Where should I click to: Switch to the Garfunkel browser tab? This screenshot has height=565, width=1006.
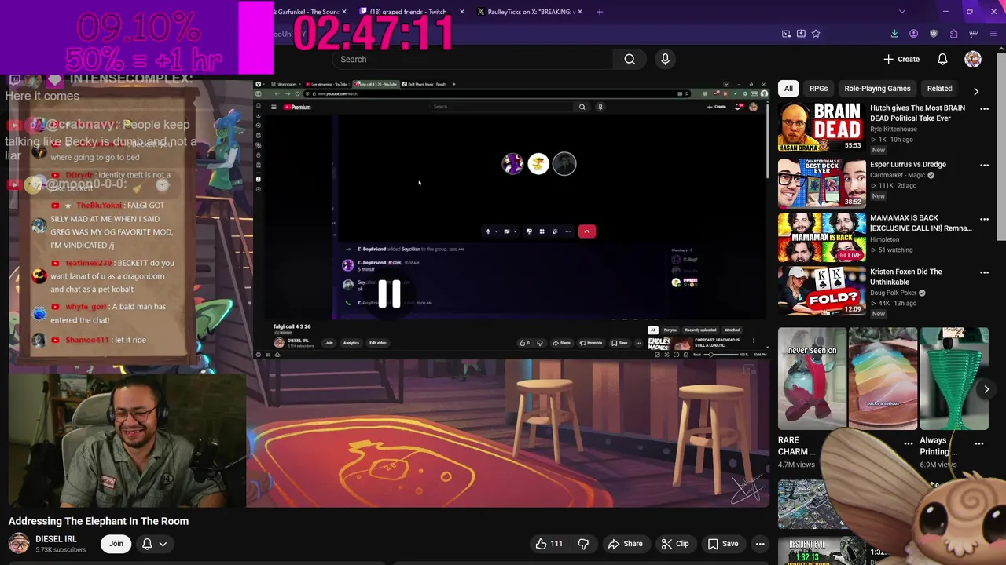coord(307,12)
